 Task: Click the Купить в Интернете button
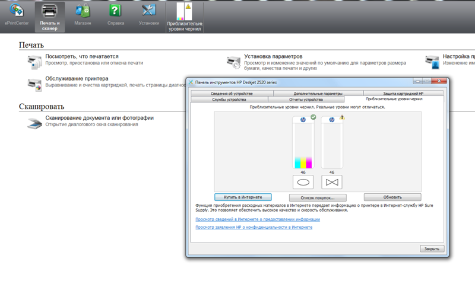click(x=243, y=197)
